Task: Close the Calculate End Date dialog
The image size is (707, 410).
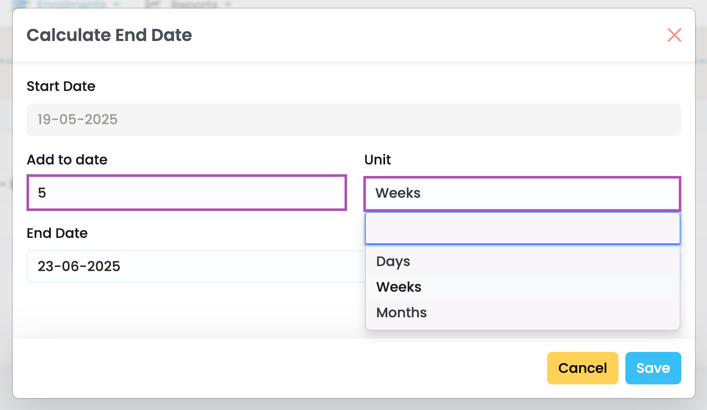Action: pyautogui.click(x=674, y=35)
